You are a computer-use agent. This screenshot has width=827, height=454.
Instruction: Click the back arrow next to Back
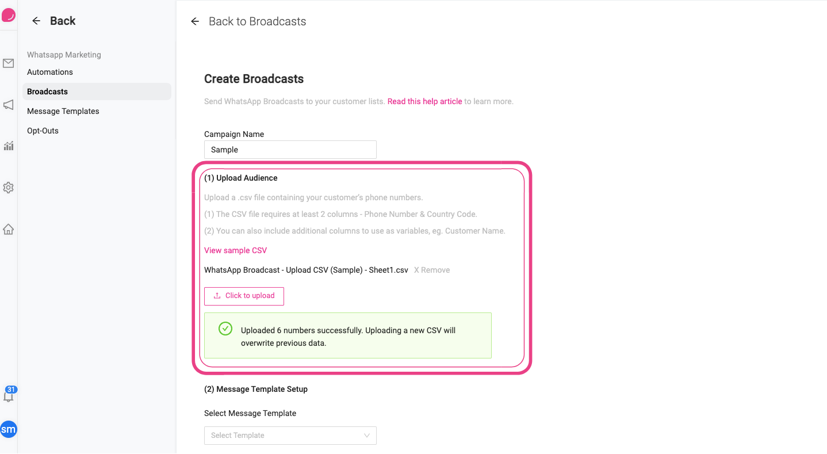(36, 21)
